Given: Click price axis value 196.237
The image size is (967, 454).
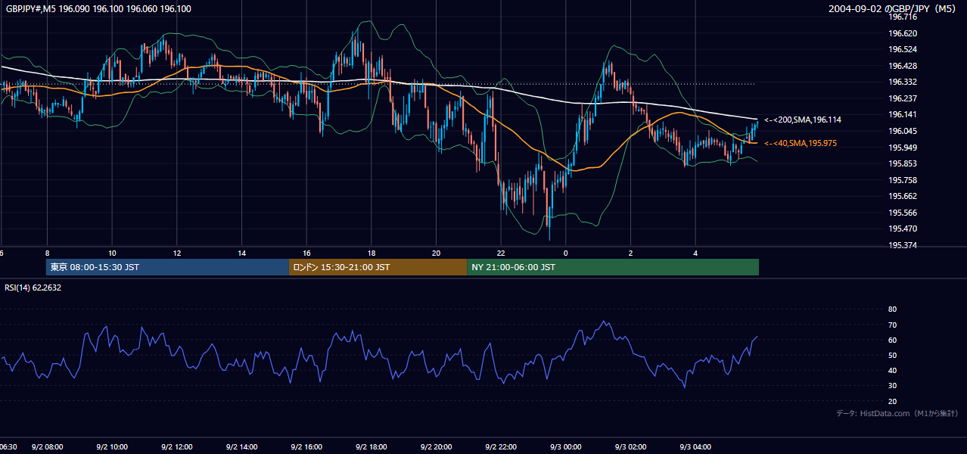Looking at the screenshot, I should (902, 98).
